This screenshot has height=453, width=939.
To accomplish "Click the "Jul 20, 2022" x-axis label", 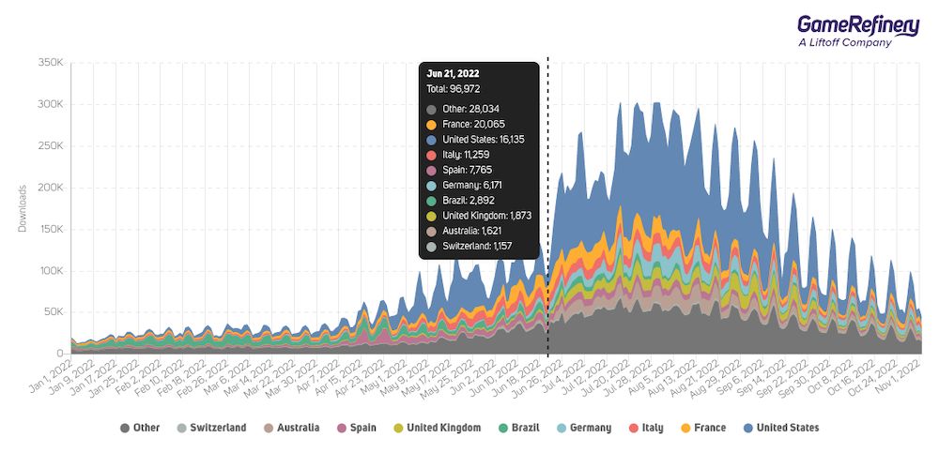I will [607, 377].
